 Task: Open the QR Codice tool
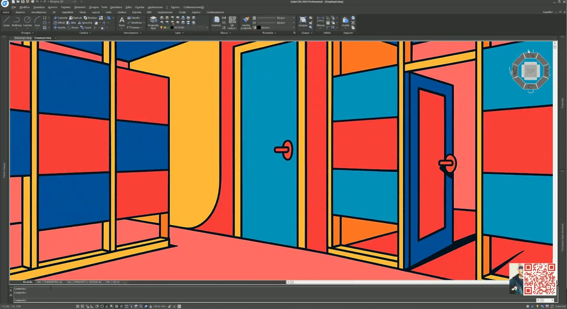[x=232, y=22]
